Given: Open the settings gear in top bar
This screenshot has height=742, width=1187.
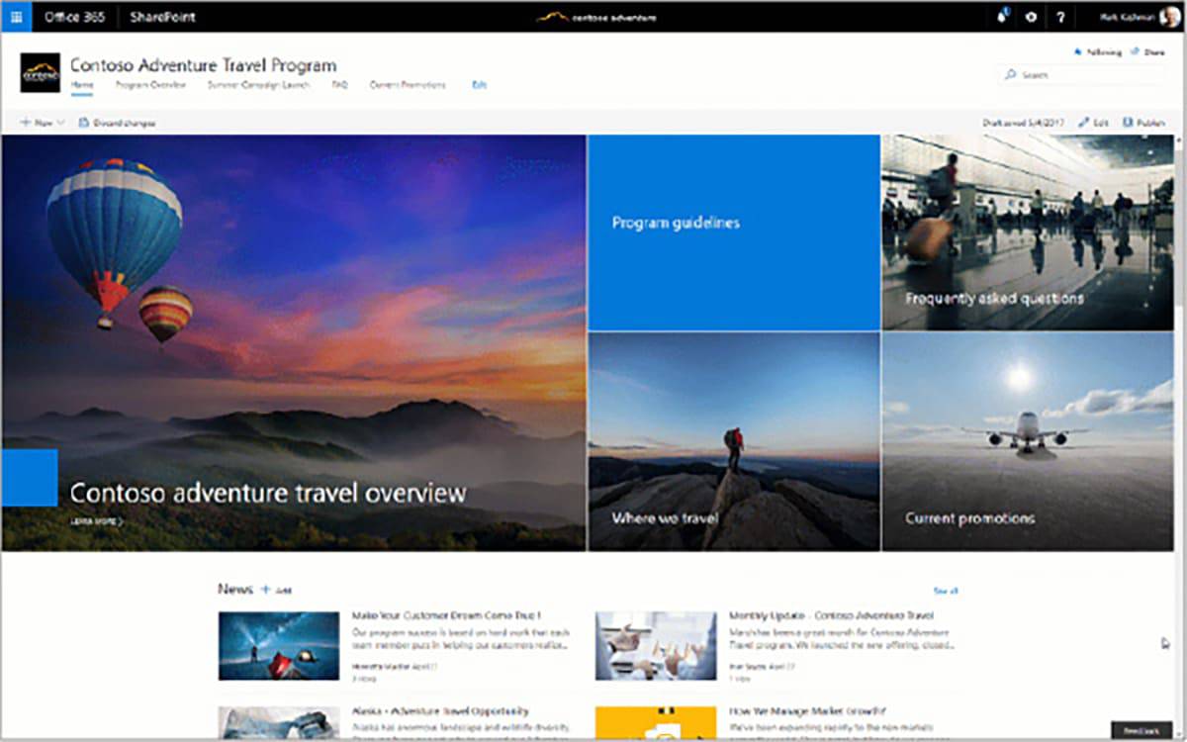Looking at the screenshot, I should point(1032,17).
